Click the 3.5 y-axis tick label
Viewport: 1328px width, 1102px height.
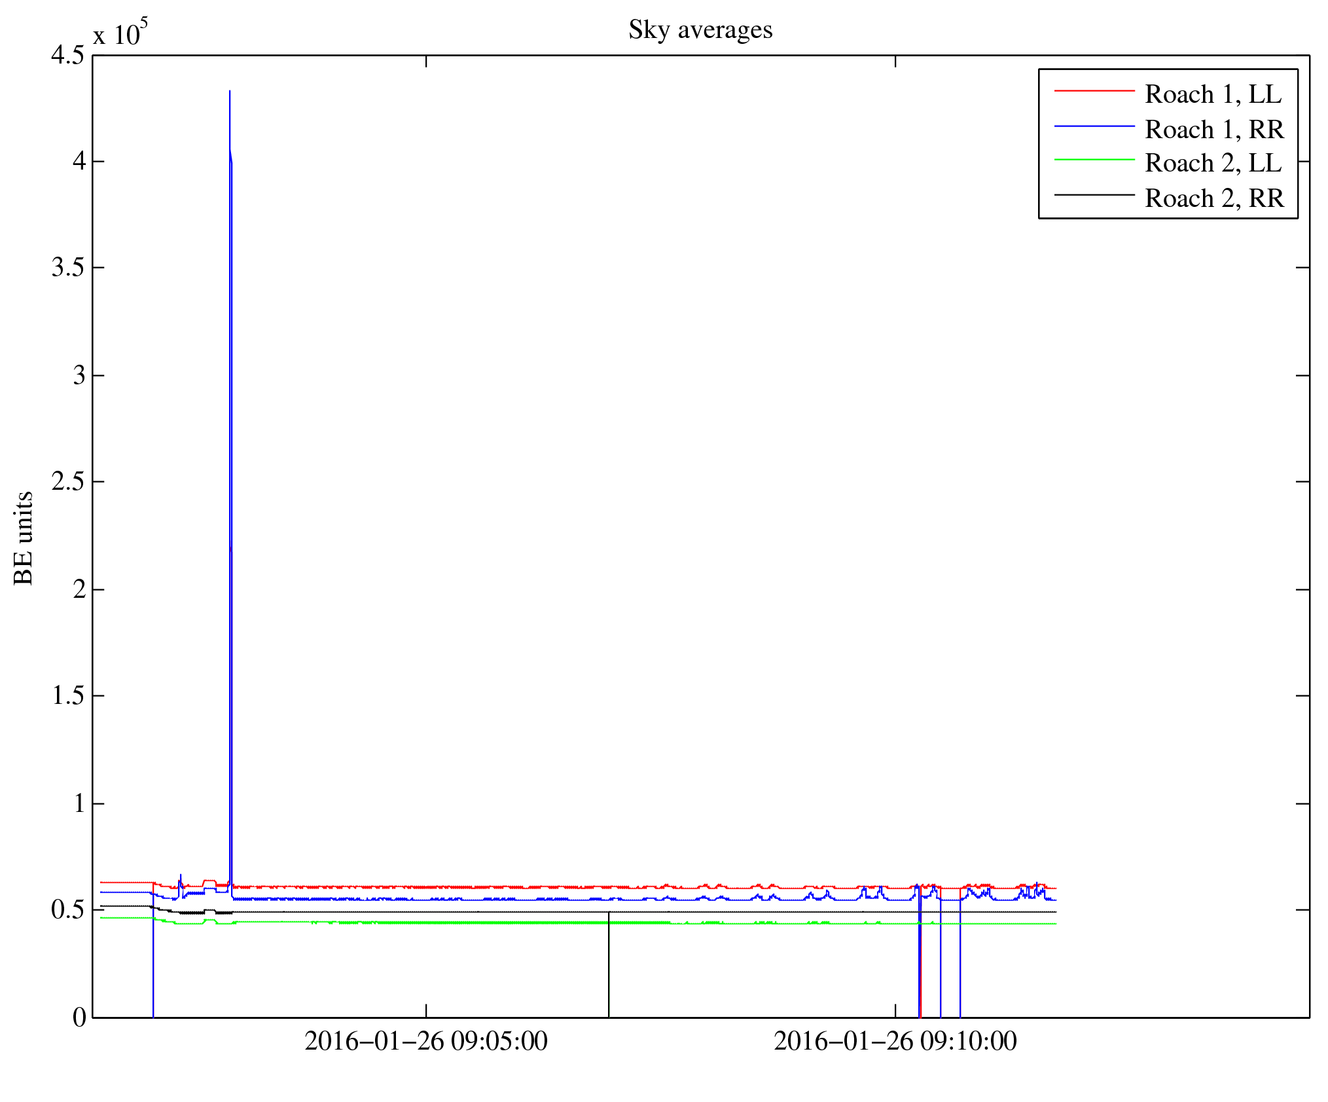pos(67,268)
